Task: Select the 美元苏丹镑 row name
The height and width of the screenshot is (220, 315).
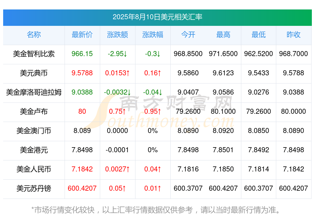Action: pyautogui.click(x=34, y=188)
